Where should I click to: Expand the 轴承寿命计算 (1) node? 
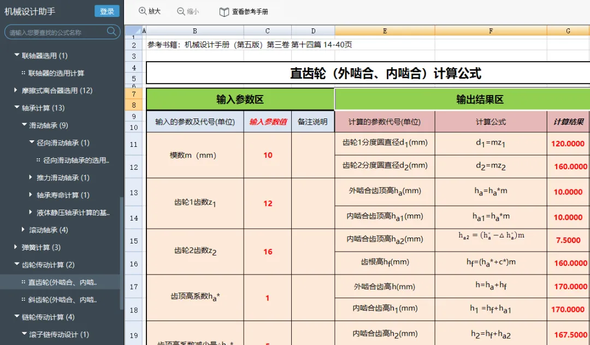31,195
